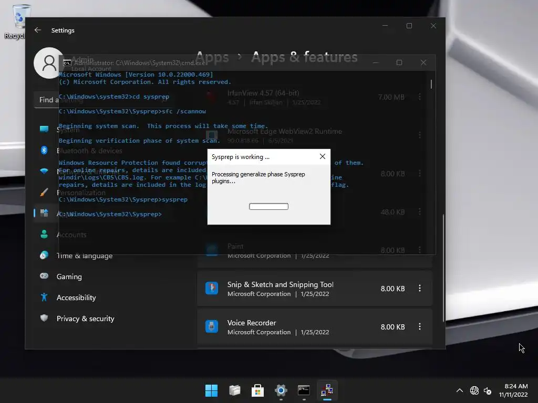This screenshot has height=403, width=538.
Task: Minimize the Command Prompt window
Action: (376, 62)
